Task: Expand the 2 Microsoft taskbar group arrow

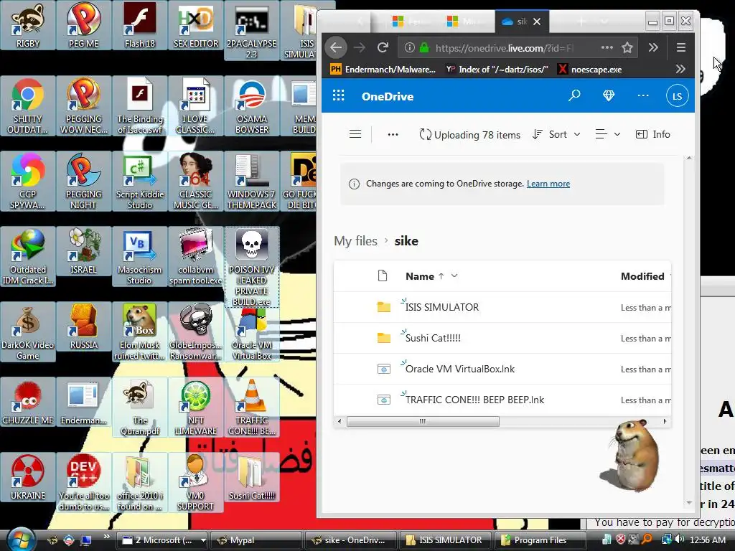Action: (x=203, y=540)
